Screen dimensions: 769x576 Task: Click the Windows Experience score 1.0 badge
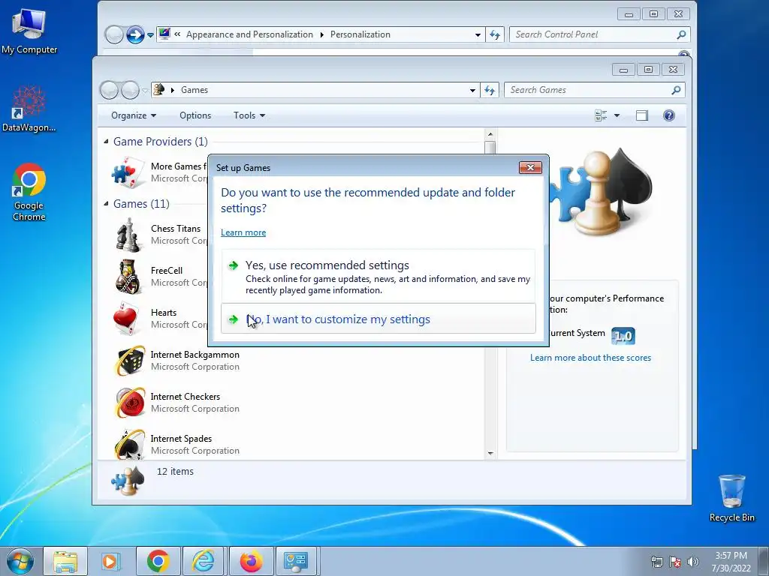[623, 336]
